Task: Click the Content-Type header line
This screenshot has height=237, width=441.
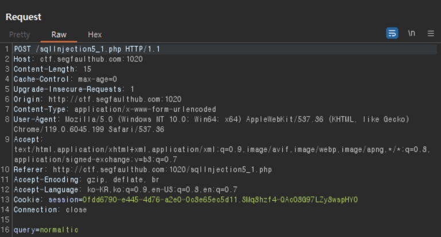Action: click(115, 109)
